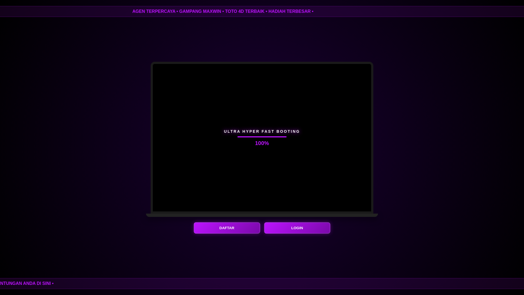Click the word TOTO in the top ticker
Viewport: 524px width, 295px height.
[231, 11]
